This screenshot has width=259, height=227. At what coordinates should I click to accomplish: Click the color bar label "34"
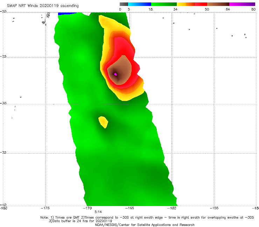[x=175, y=9]
